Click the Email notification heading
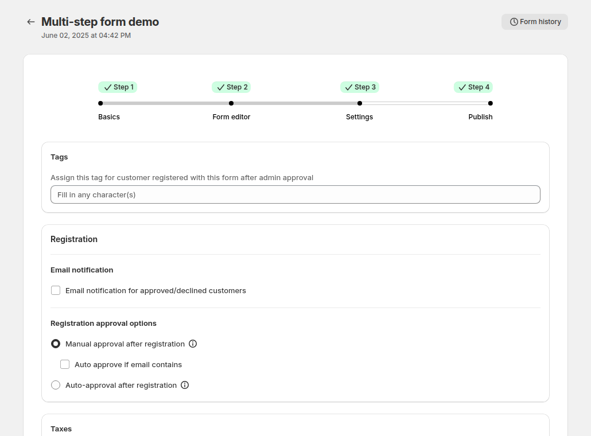This screenshot has height=436, width=591. click(x=82, y=270)
